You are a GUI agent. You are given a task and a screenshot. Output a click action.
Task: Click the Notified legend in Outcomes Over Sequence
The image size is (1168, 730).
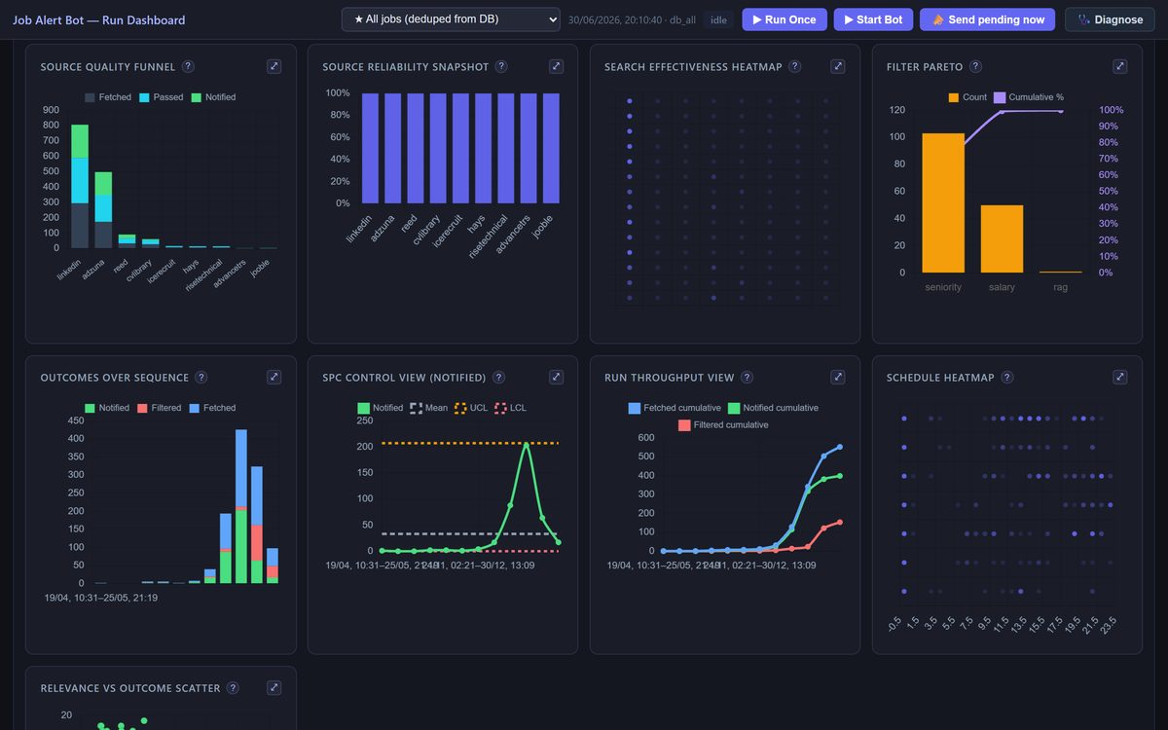pyautogui.click(x=107, y=408)
